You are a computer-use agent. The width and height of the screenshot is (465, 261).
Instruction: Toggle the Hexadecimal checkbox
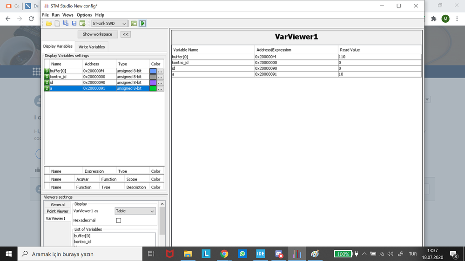pyautogui.click(x=119, y=221)
